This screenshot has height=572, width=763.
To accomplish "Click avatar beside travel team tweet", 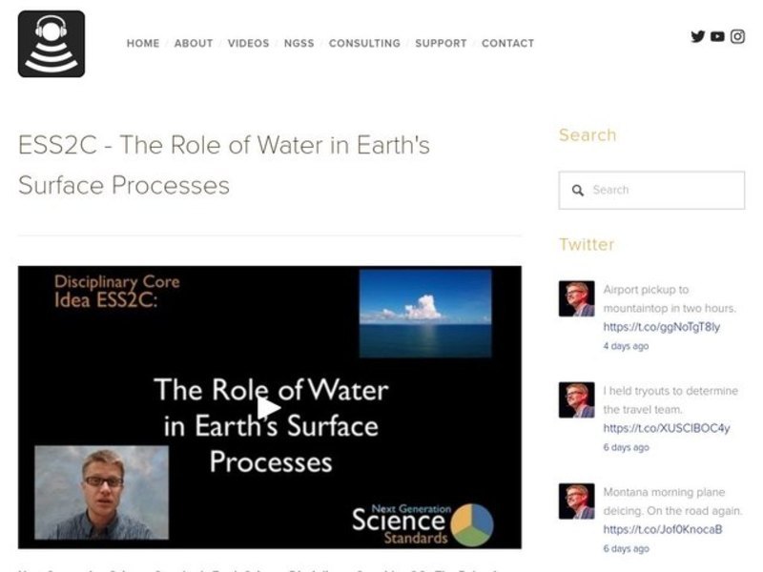I will tap(576, 400).
